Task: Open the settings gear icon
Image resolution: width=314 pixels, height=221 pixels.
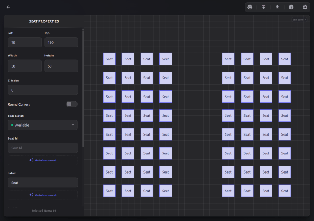Action: 305,7
